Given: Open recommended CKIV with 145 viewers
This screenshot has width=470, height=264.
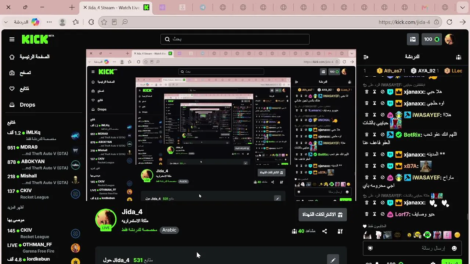Looking at the screenshot, I should (43, 234).
